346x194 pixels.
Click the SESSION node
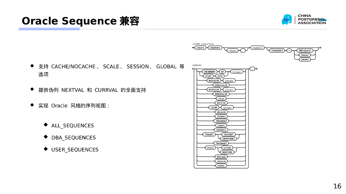click(x=221, y=161)
